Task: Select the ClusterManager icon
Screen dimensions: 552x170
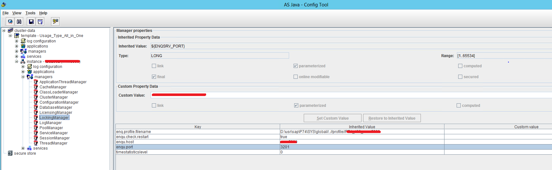Action: (36, 97)
